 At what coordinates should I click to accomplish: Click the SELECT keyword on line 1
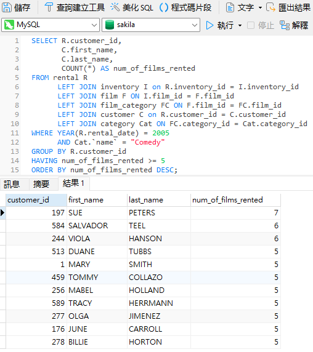click(44, 41)
